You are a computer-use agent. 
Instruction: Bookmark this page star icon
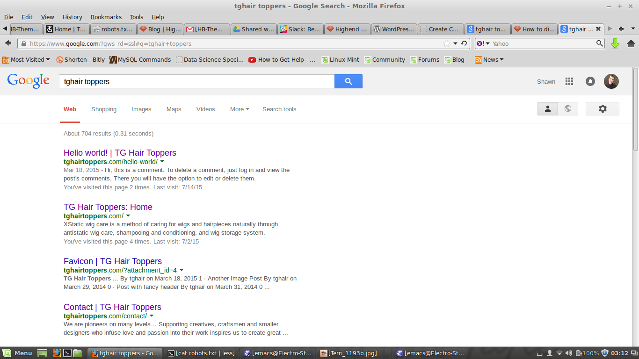point(447,43)
